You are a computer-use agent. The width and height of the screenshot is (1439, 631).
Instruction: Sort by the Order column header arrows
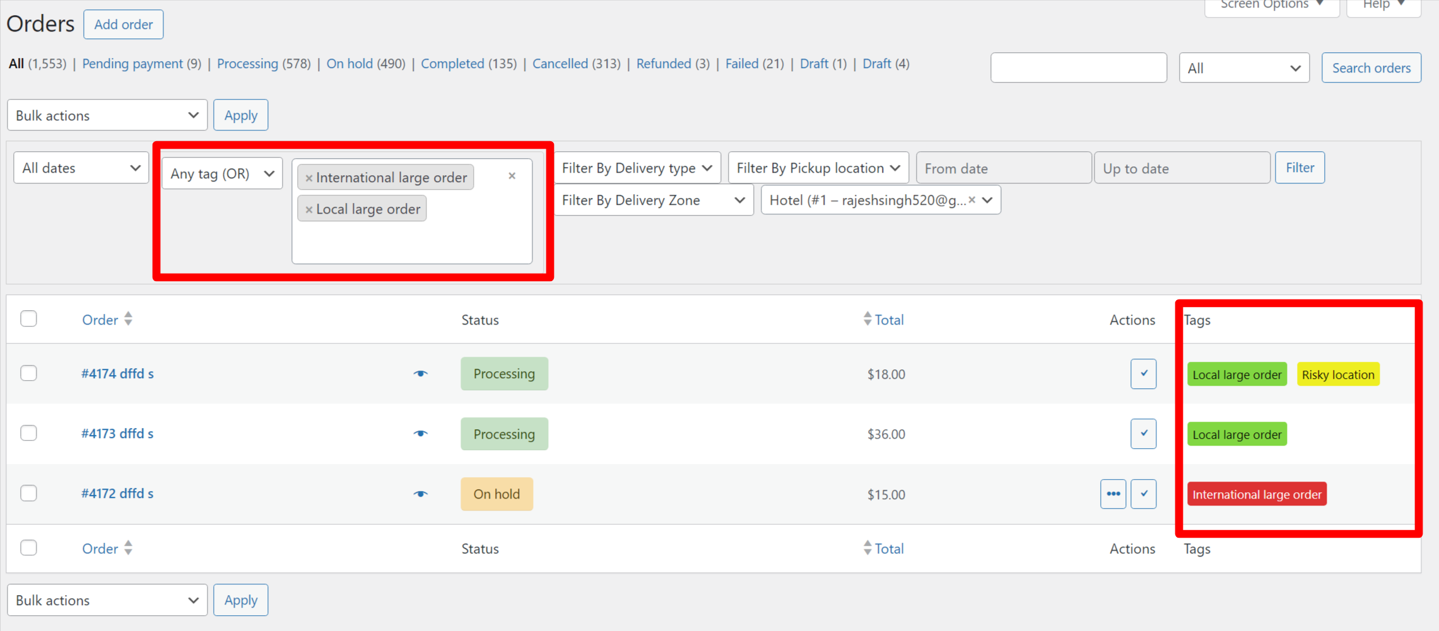point(128,319)
